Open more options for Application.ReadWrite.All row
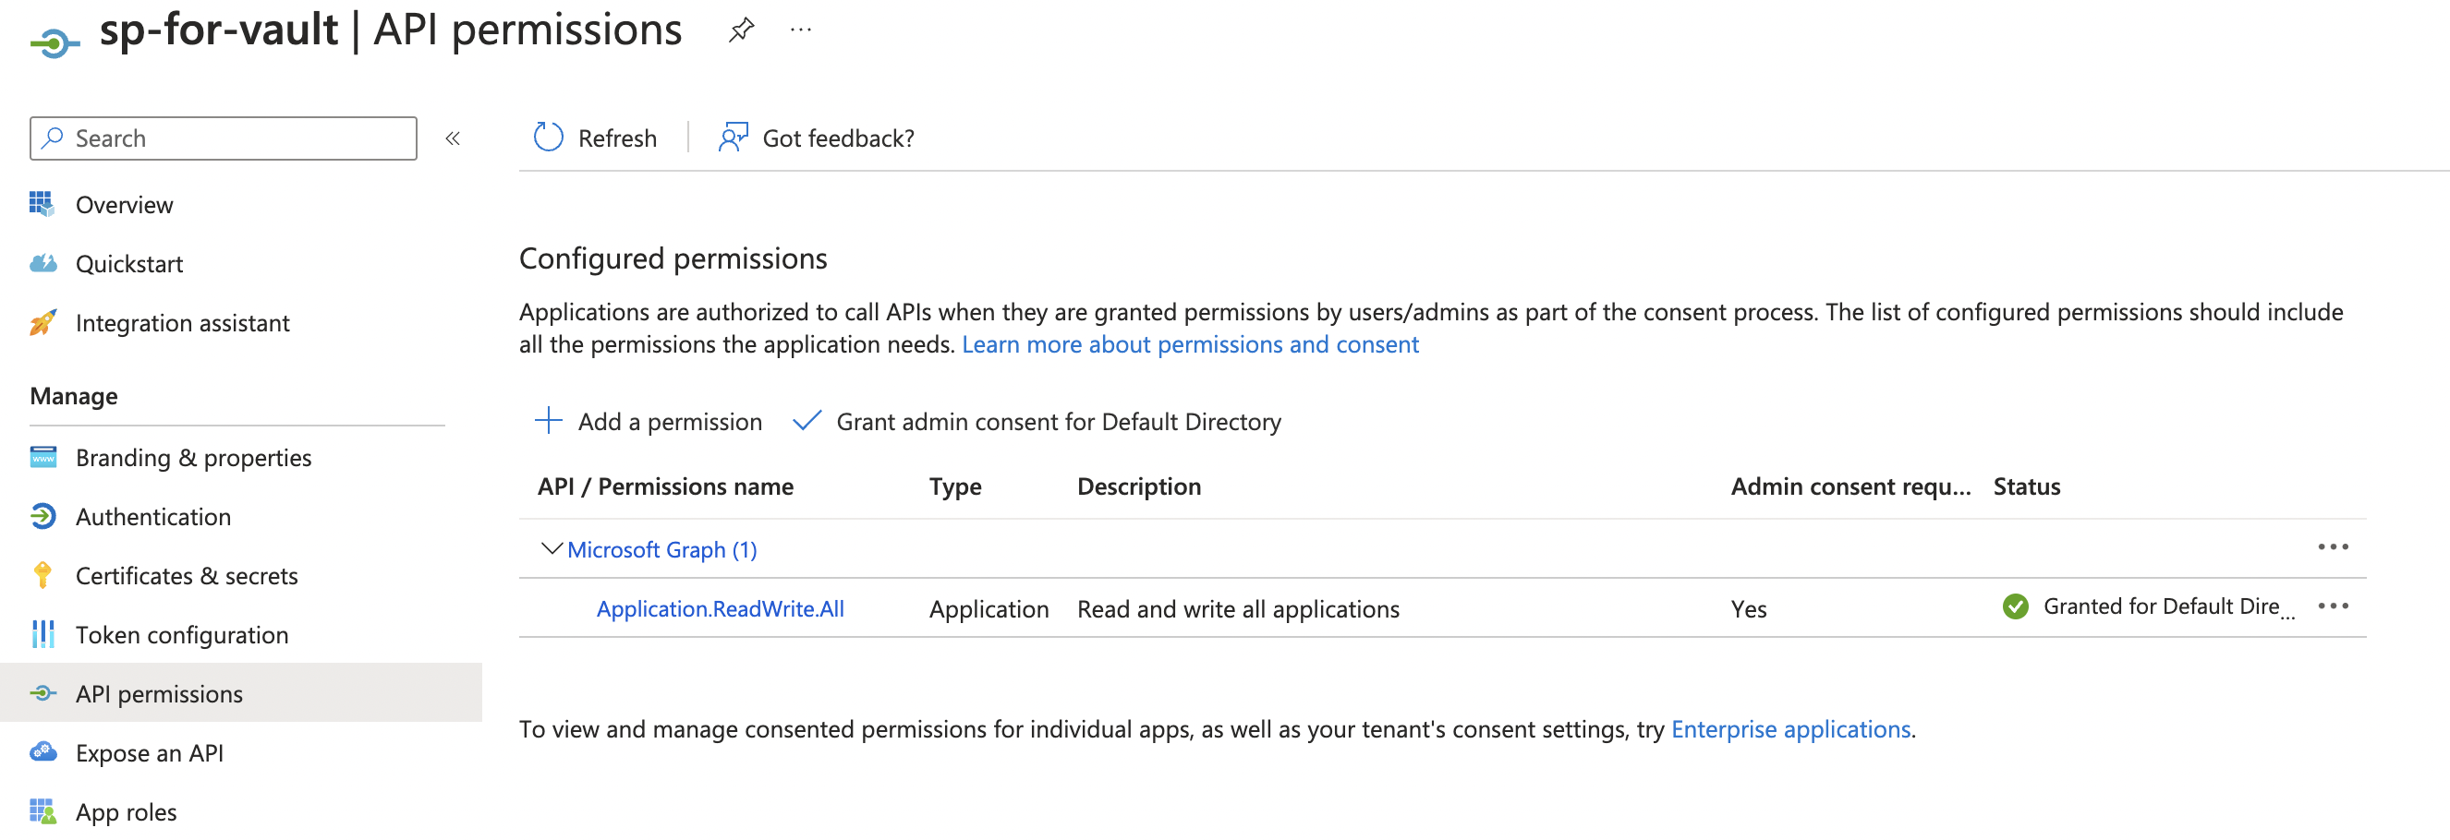 [x=2333, y=606]
